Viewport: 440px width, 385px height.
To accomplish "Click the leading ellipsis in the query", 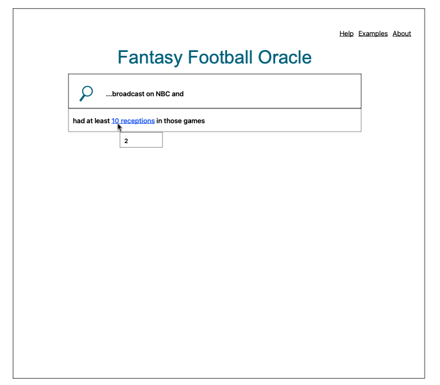I will tap(108, 94).
